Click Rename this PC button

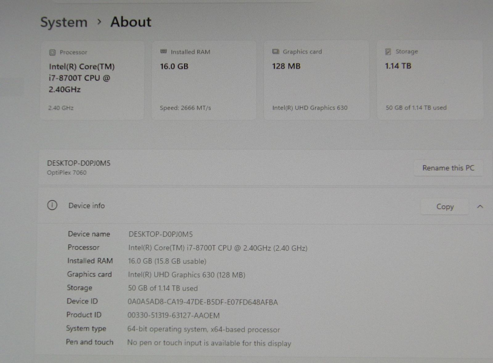[x=448, y=168]
